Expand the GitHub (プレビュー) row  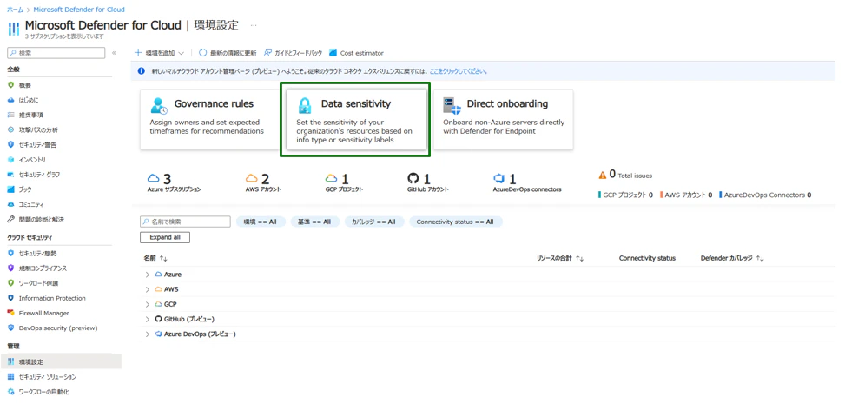click(147, 320)
